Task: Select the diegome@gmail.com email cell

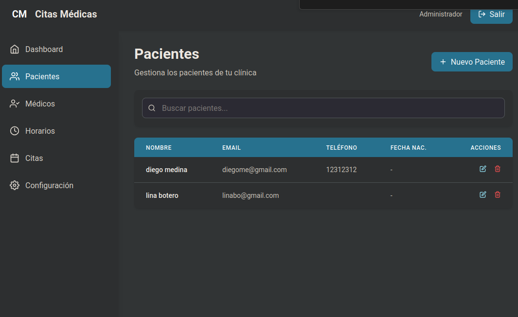Action: (254, 170)
